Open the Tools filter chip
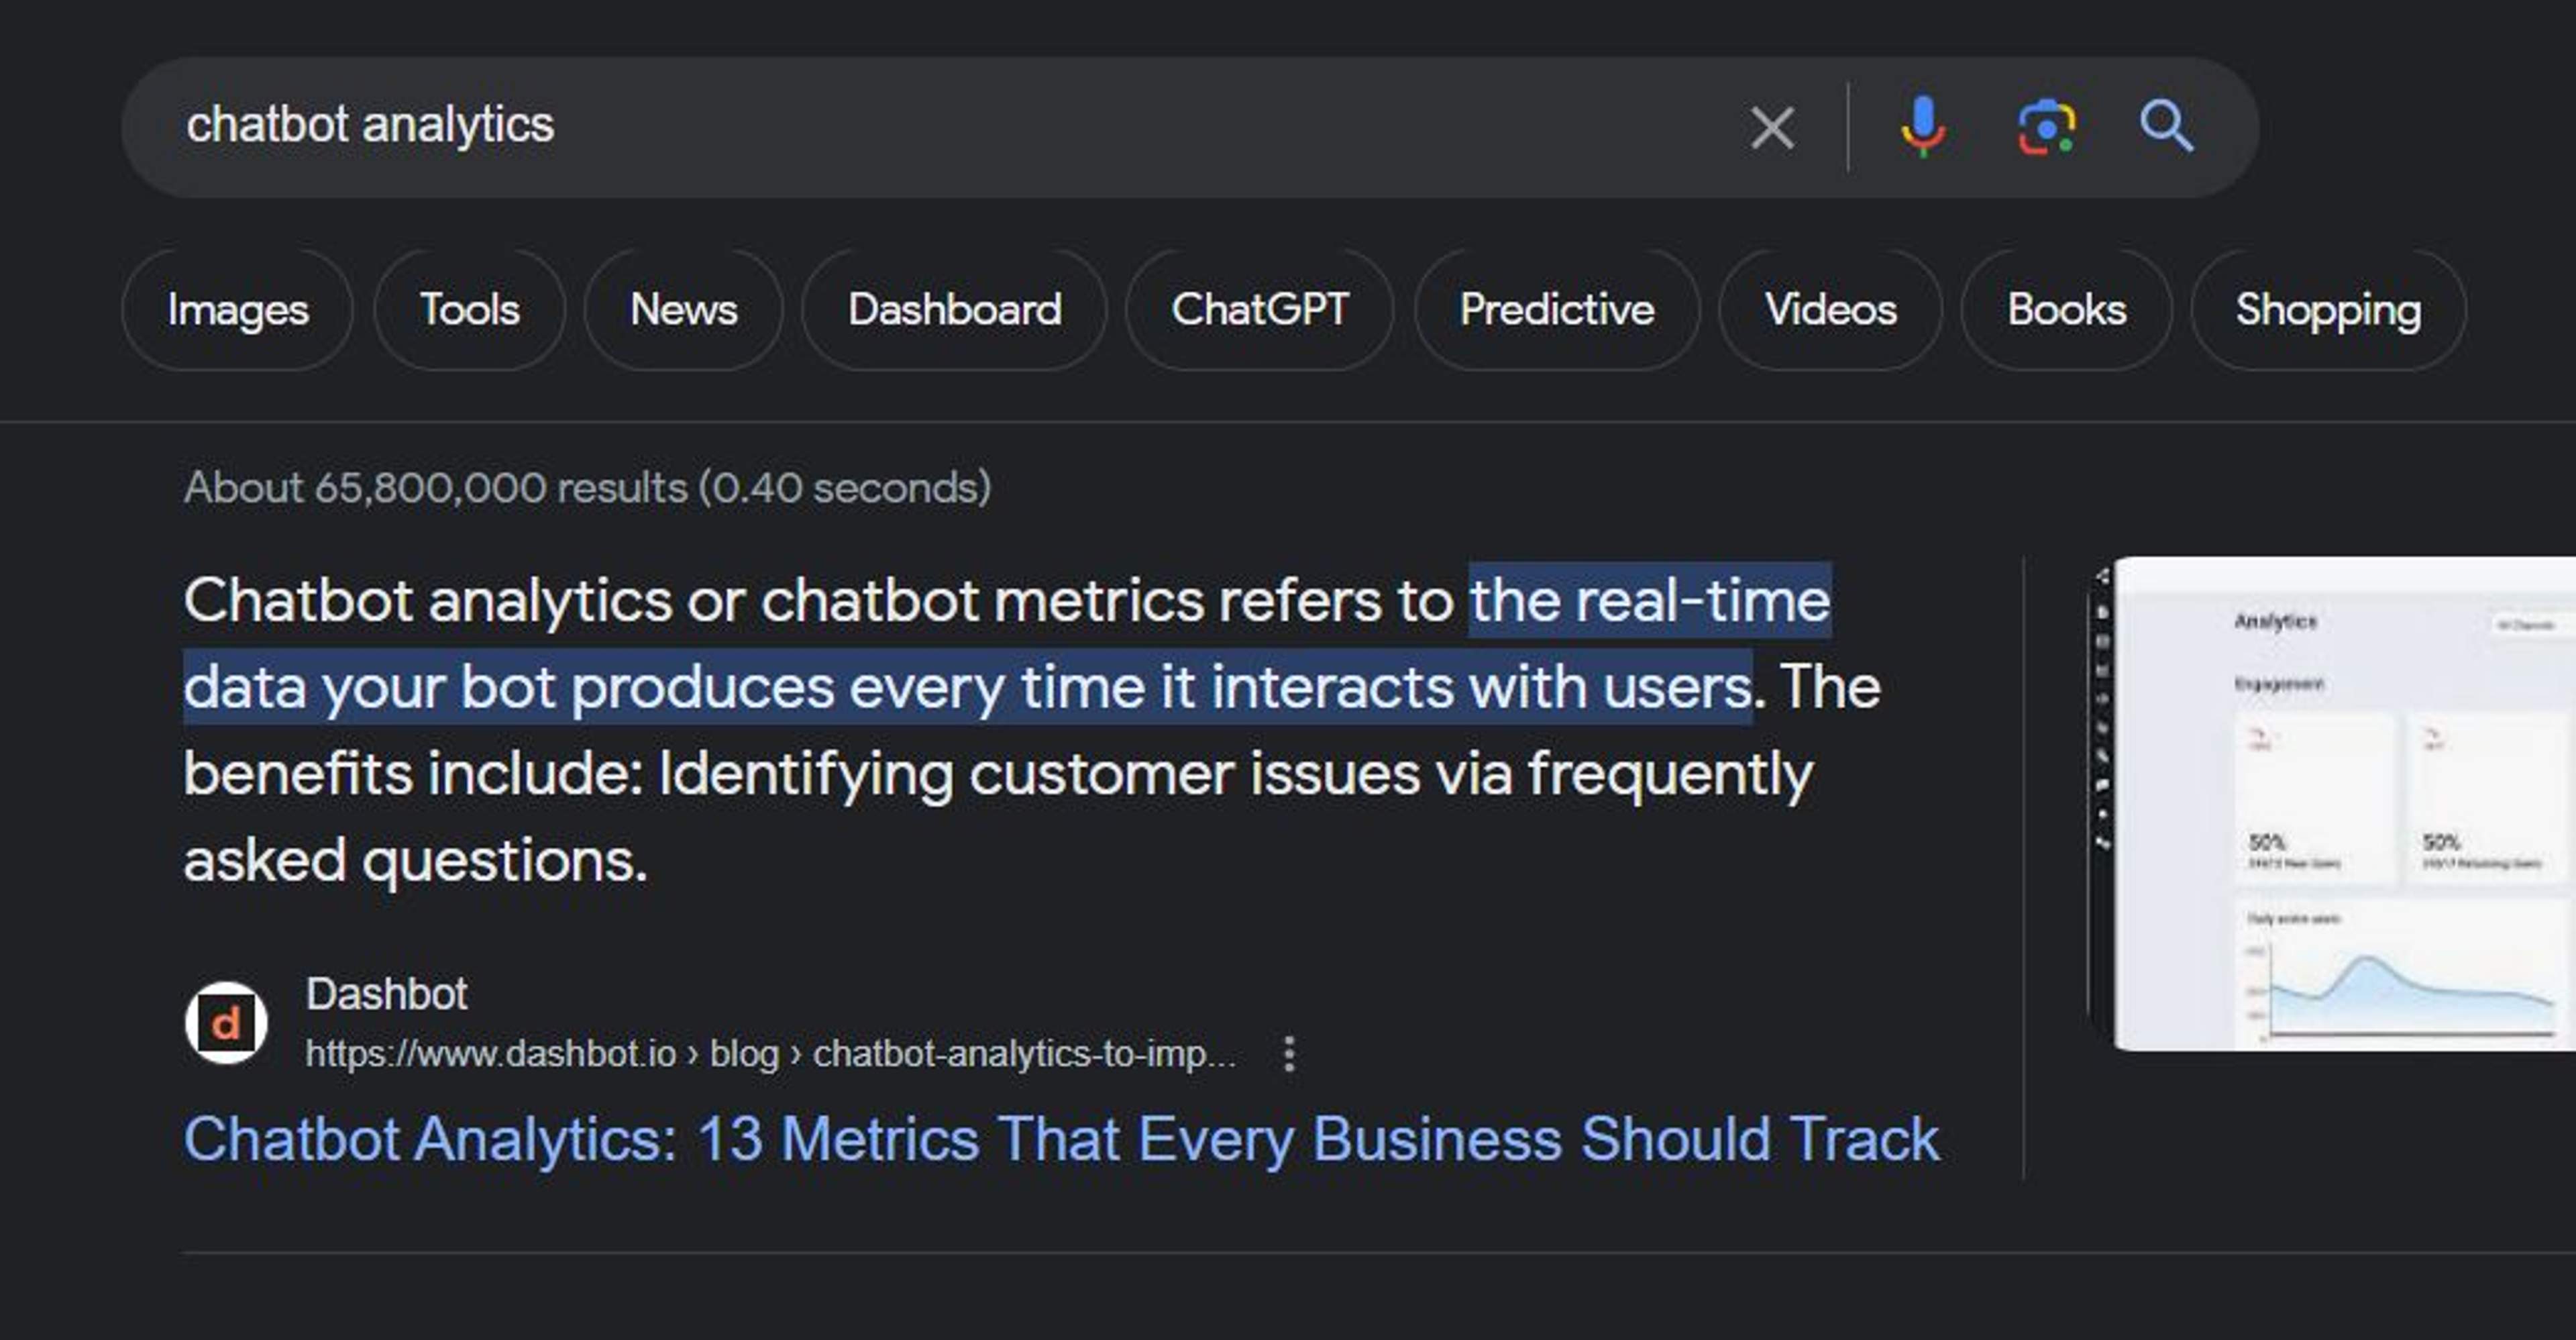The width and height of the screenshot is (2576, 1340). point(469,310)
